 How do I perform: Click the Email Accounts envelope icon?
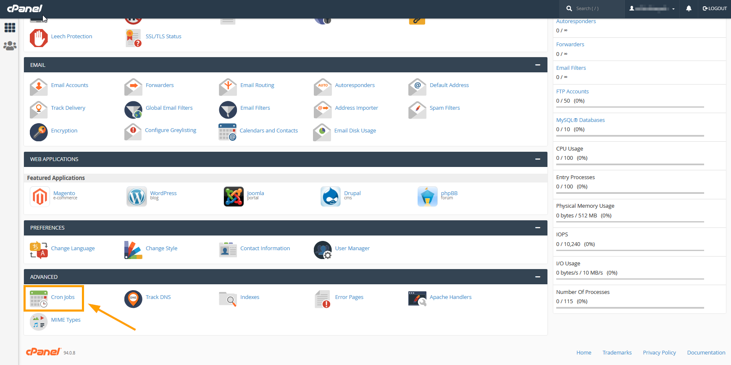click(39, 87)
